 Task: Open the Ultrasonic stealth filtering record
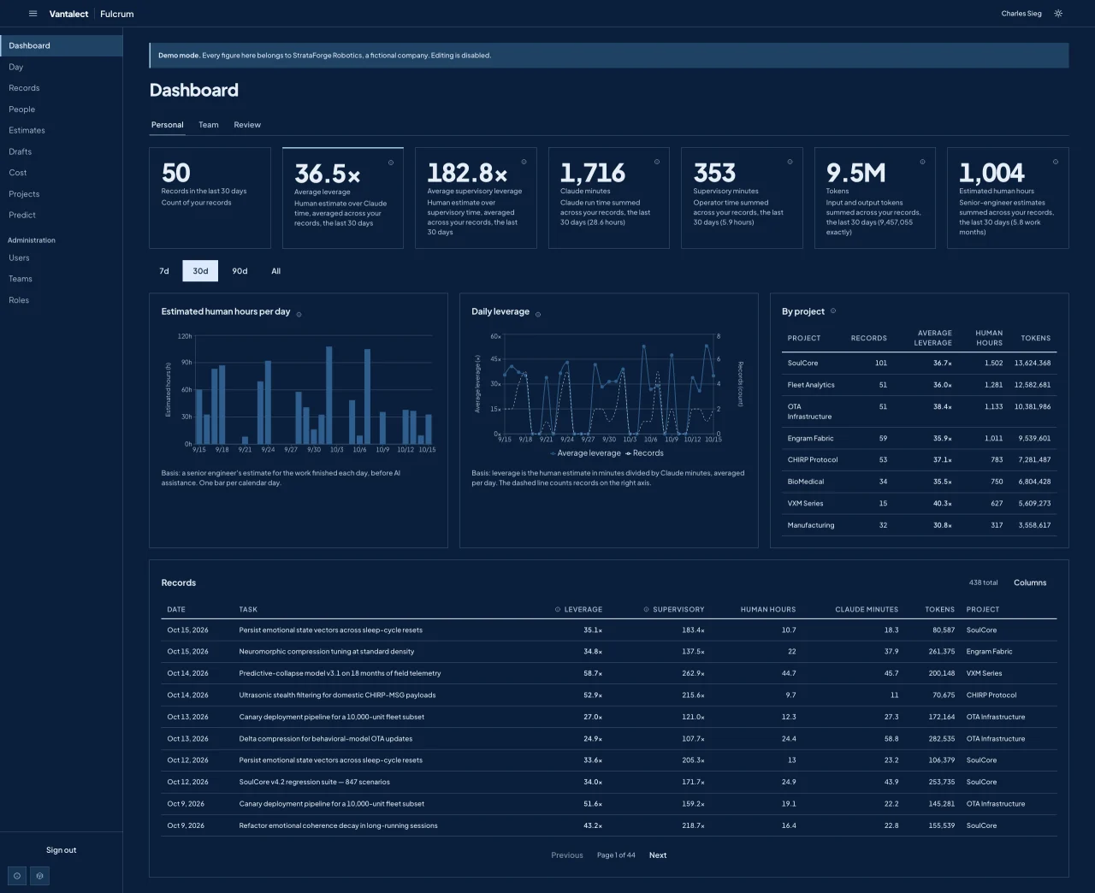(608, 695)
